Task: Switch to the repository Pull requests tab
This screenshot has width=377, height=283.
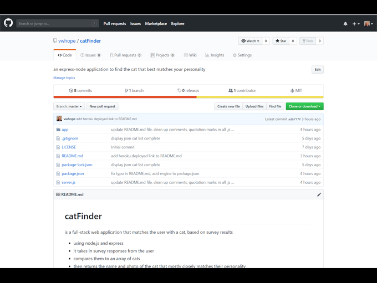Action: coord(125,55)
